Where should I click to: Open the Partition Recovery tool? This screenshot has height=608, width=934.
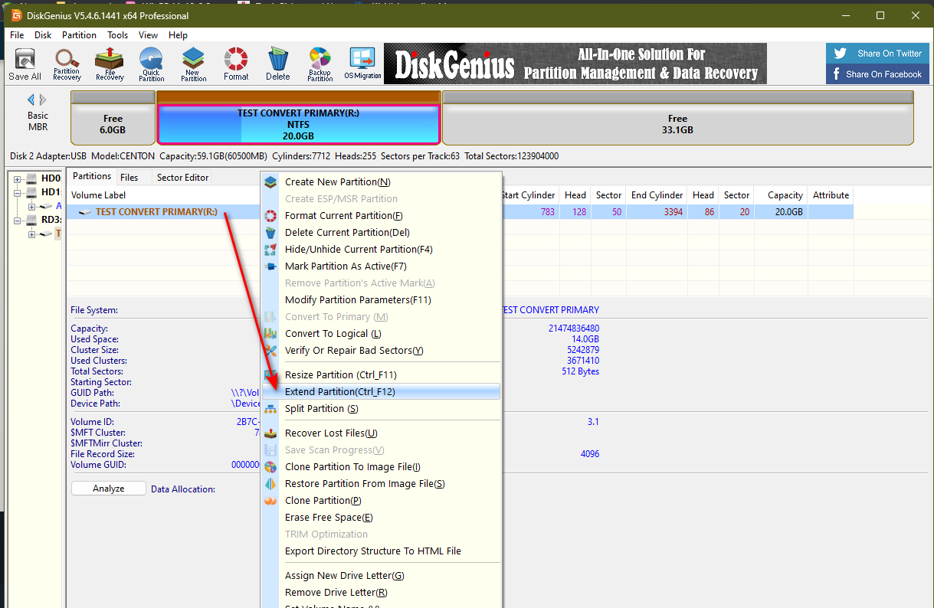[x=67, y=64]
